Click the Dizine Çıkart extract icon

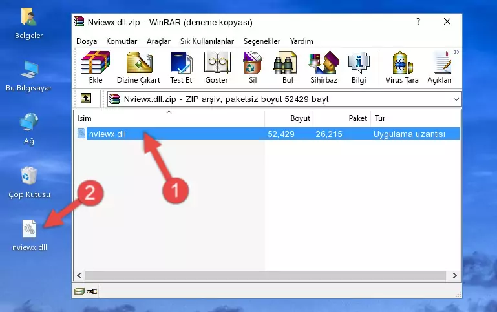point(138,67)
